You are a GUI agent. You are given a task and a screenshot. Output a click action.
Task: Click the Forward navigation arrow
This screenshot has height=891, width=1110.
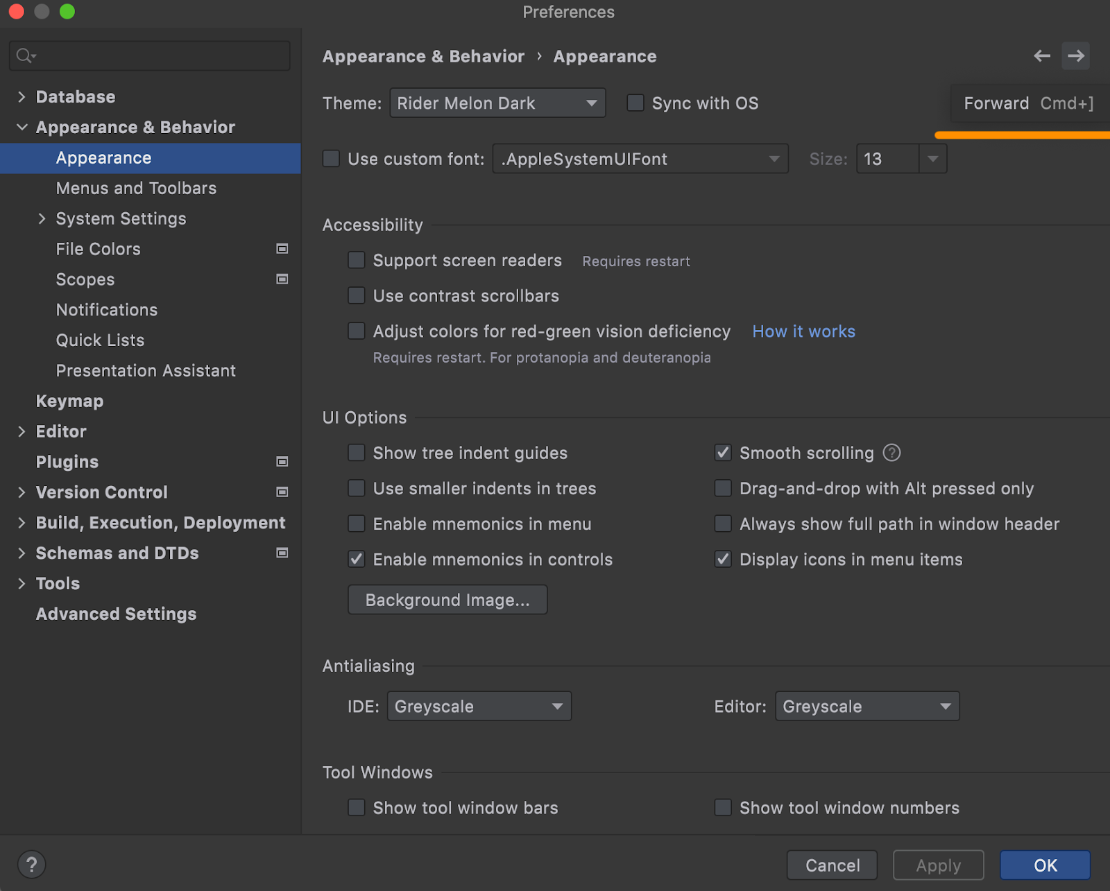1075,56
